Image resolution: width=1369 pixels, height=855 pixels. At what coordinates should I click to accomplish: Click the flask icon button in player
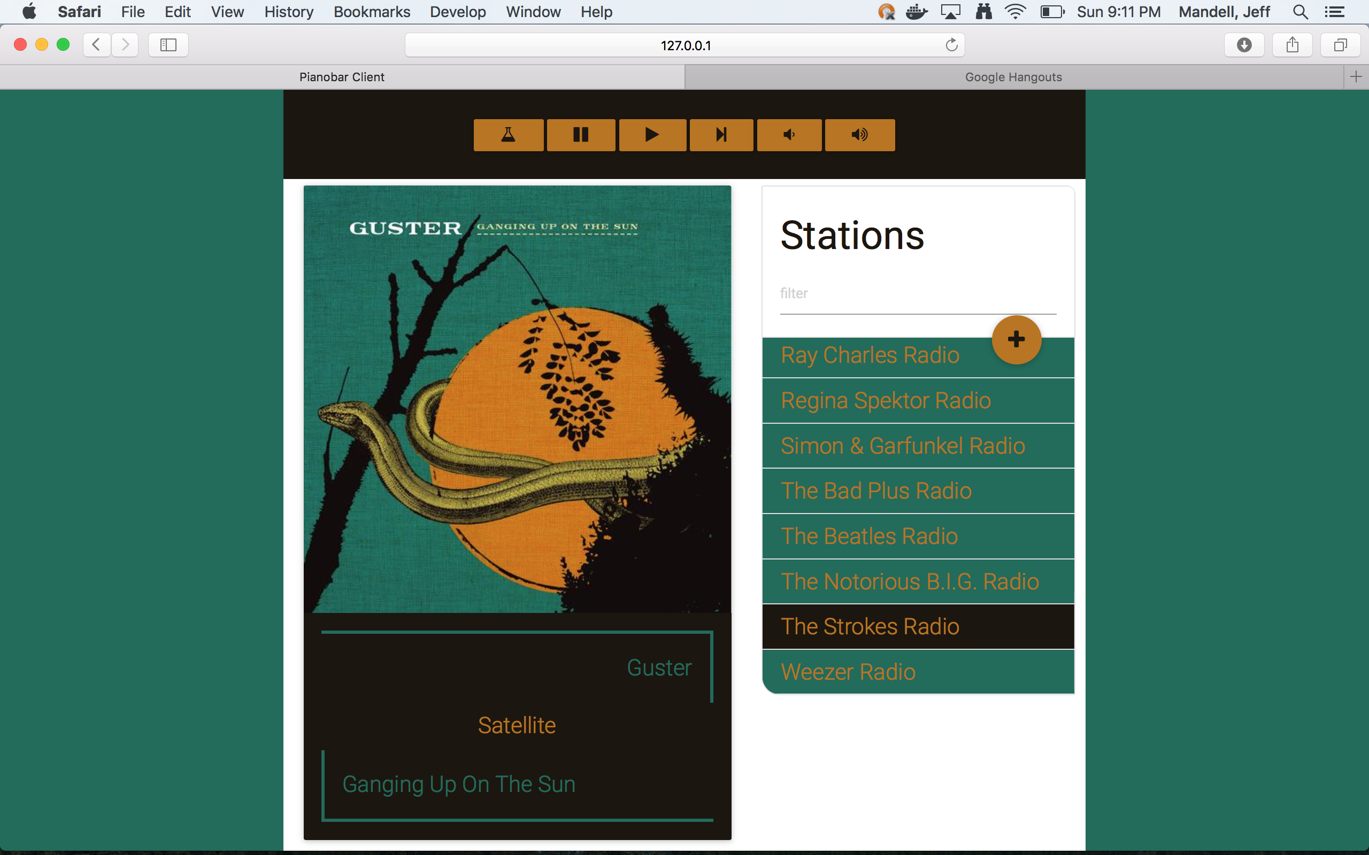pos(508,135)
